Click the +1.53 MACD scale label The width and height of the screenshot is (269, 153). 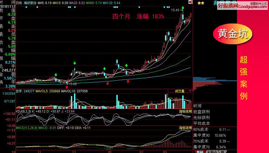point(11,130)
